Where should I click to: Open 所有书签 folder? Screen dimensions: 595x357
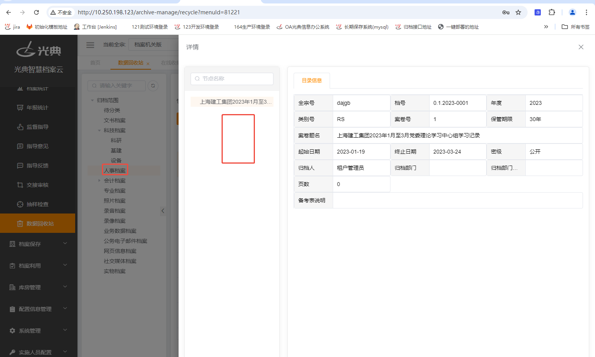[576, 27]
